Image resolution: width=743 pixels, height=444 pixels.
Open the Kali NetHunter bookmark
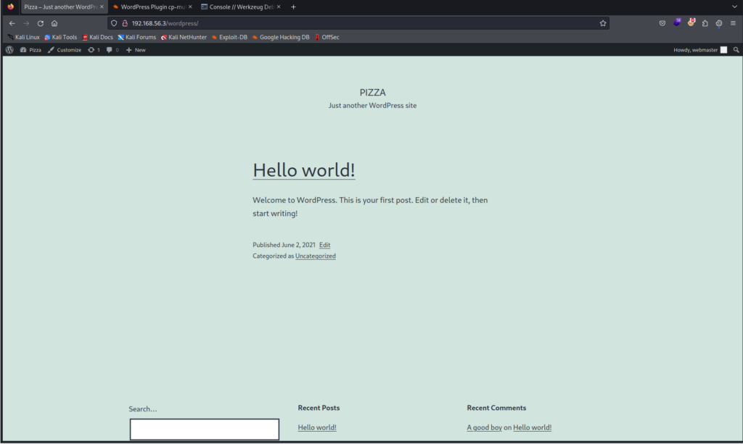coord(184,37)
